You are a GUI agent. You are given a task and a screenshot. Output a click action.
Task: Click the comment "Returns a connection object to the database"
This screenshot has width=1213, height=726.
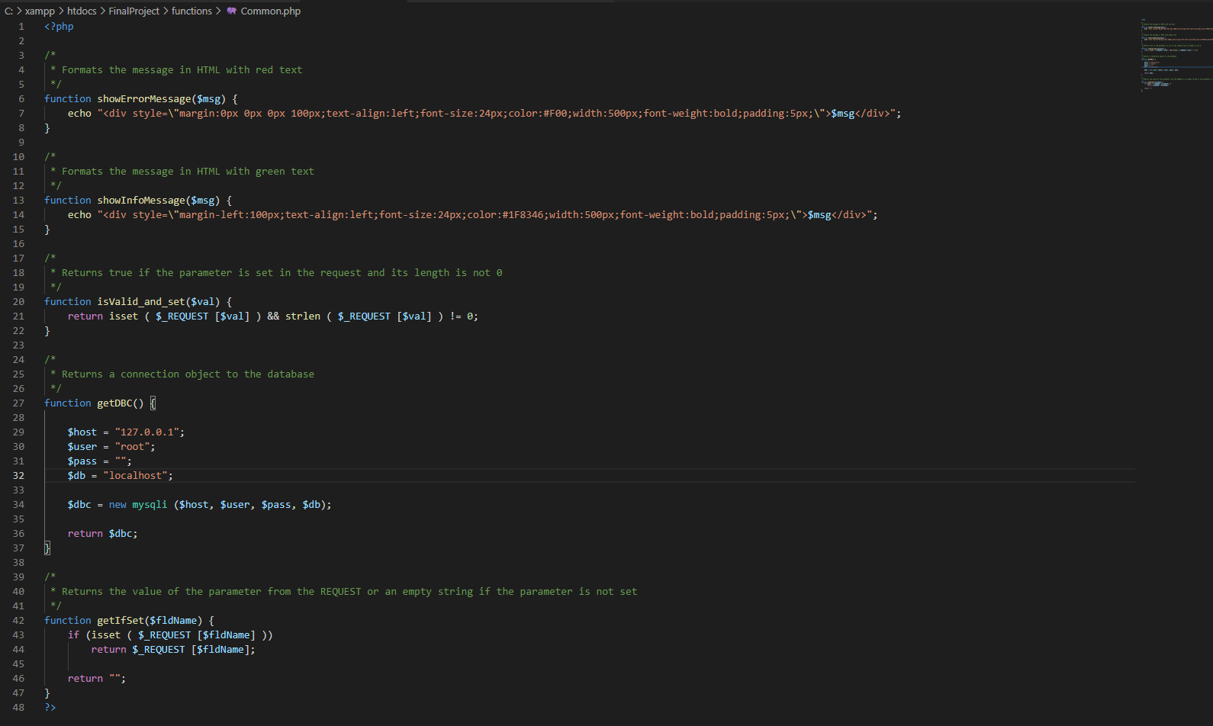pyautogui.click(x=188, y=374)
